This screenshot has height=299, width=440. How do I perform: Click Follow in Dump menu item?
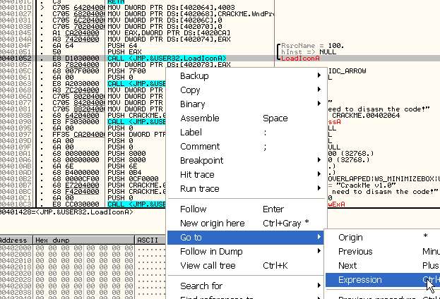click(x=210, y=251)
